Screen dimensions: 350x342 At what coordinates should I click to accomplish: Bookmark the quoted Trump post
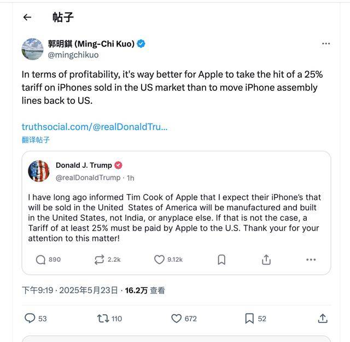click(221, 260)
